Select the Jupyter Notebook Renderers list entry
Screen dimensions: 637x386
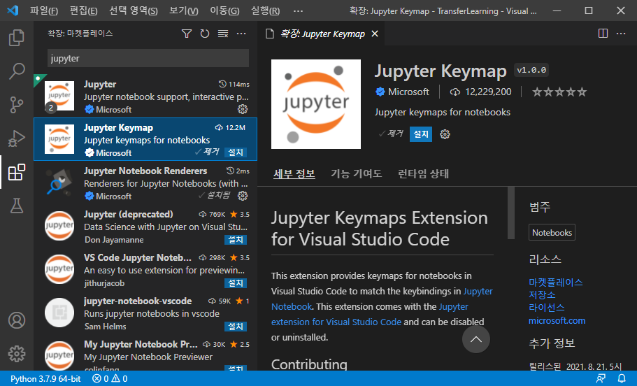(145, 183)
